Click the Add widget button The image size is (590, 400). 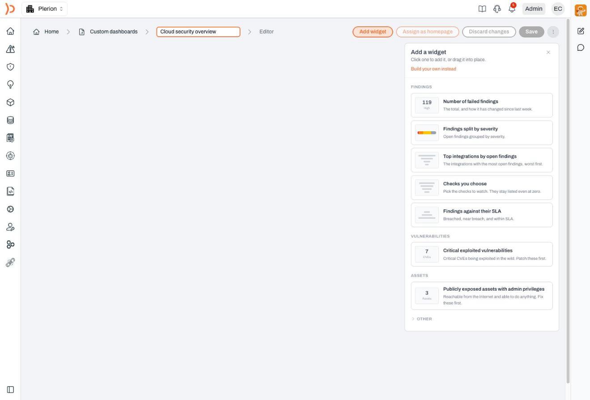[x=373, y=32]
